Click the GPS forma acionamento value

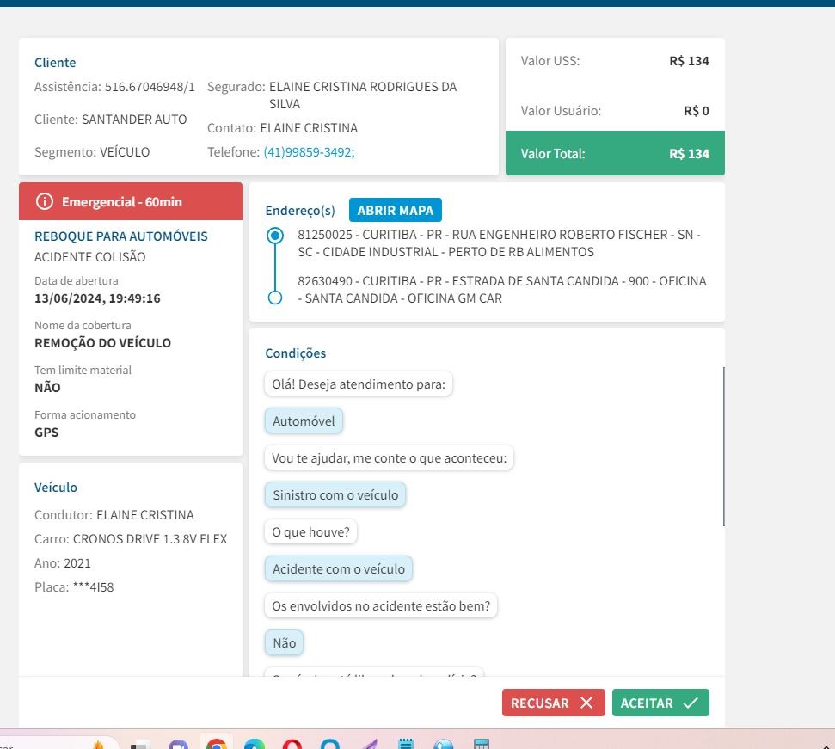click(x=46, y=433)
